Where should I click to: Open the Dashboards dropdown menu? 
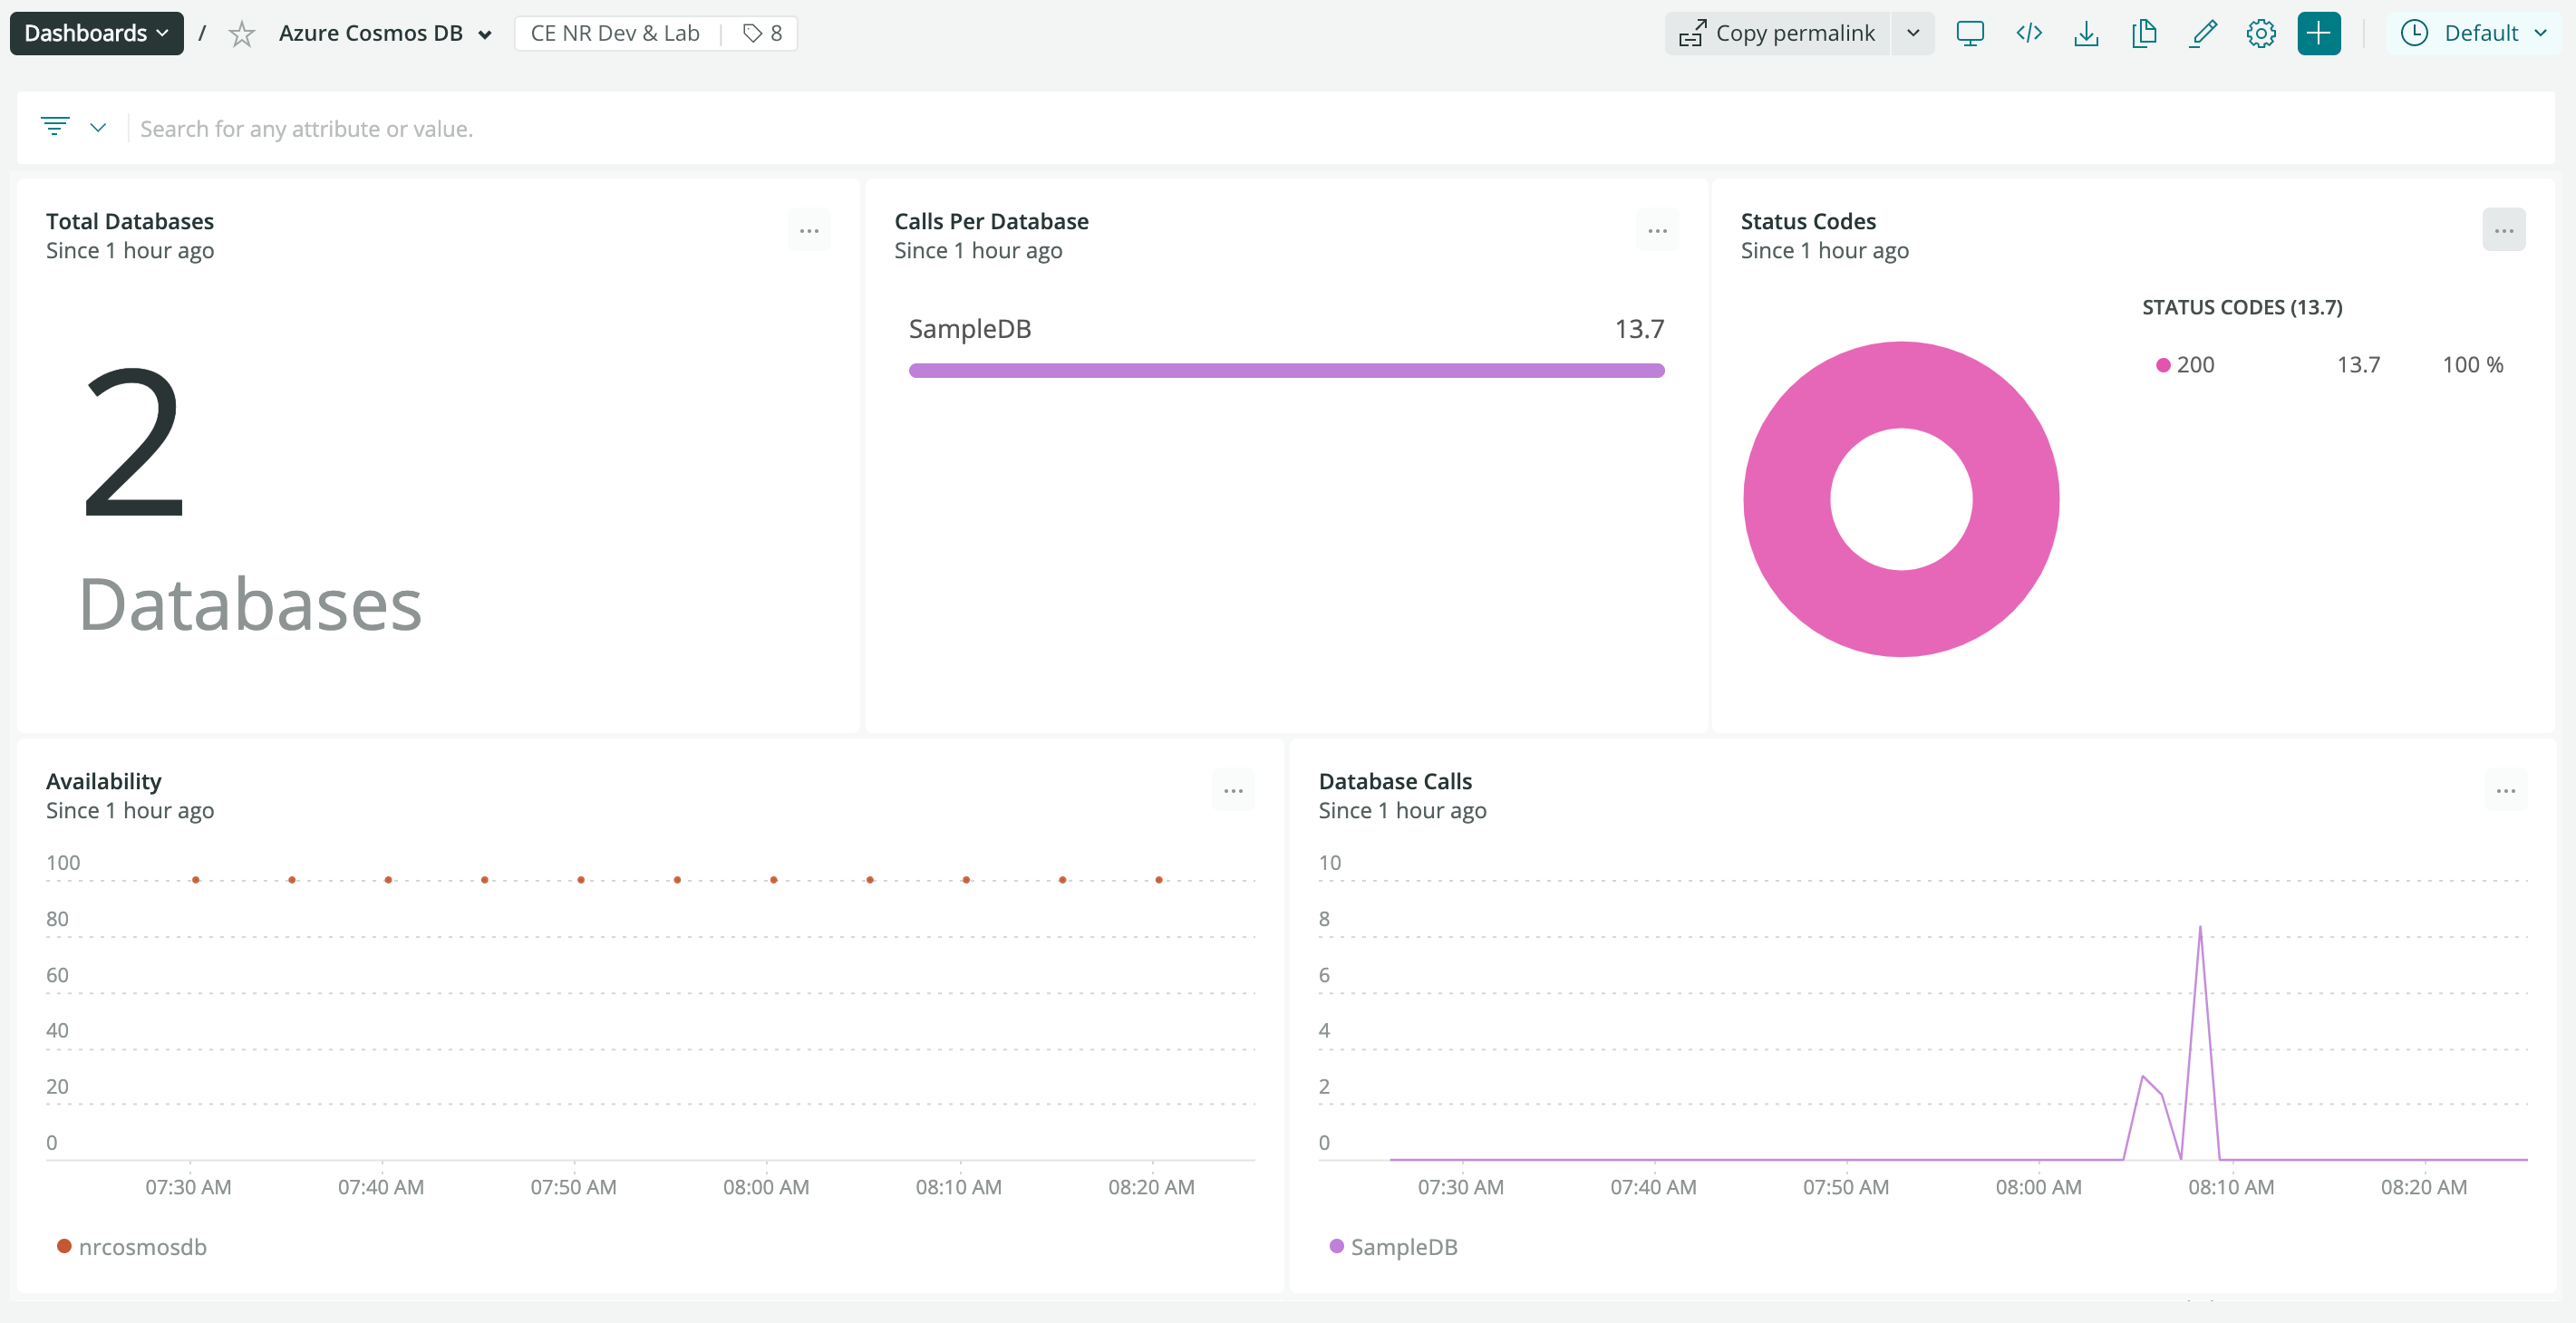point(96,34)
